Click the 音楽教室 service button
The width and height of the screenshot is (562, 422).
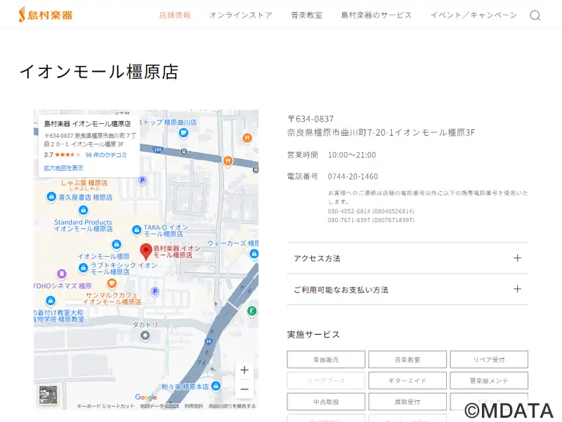coord(407,359)
